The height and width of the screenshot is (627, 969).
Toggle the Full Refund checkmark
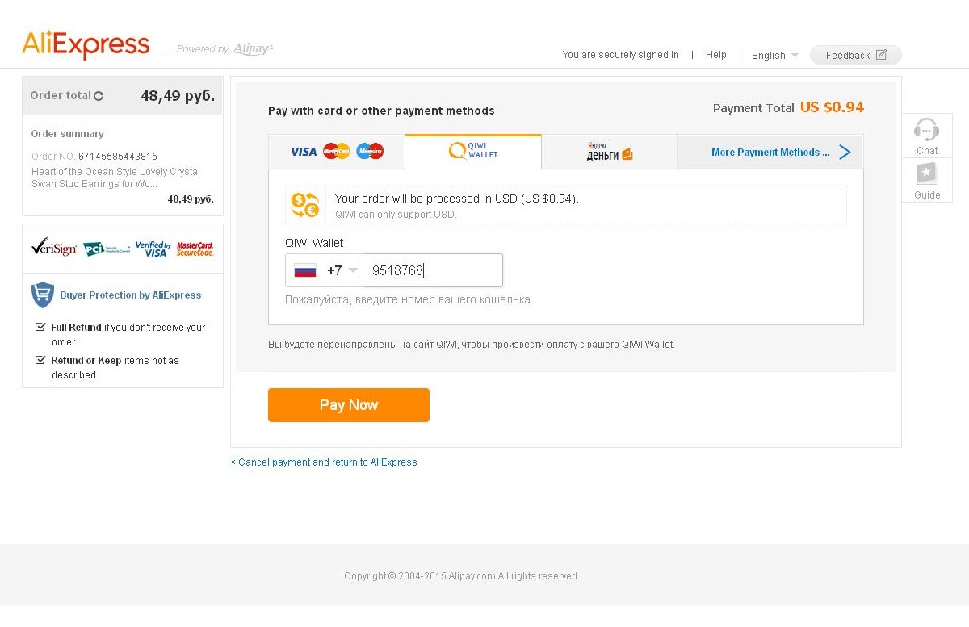click(40, 327)
